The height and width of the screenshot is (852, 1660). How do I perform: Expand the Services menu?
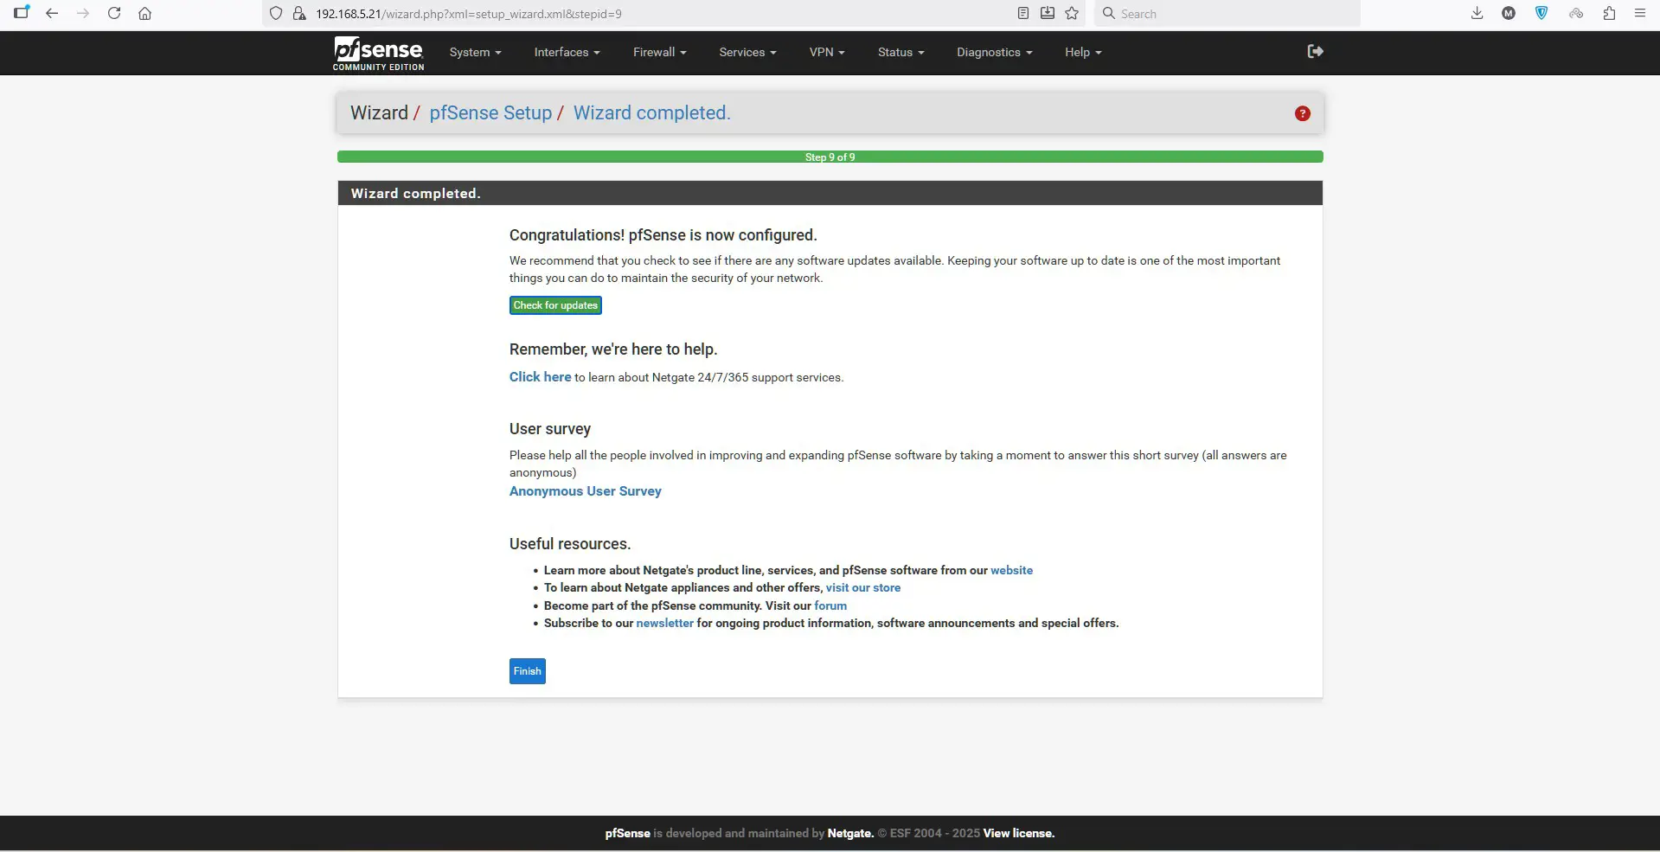747,53
